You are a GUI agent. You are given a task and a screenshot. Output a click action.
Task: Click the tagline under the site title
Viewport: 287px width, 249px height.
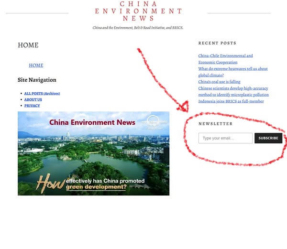138,28
